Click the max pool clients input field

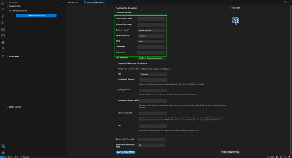(x=153, y=126)
